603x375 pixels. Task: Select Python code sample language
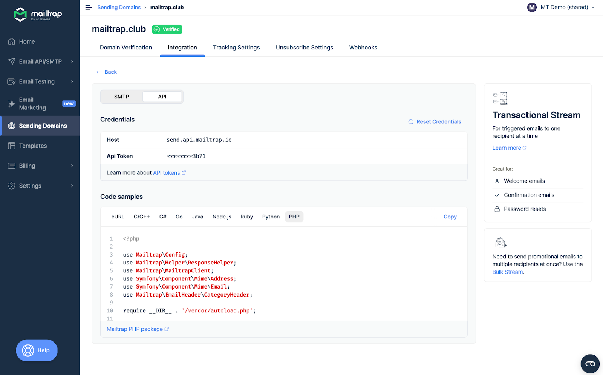271,217
